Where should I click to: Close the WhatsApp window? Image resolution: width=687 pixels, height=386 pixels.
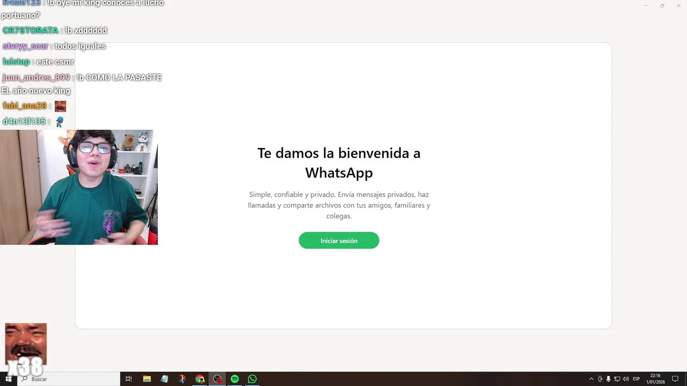coord(678,6)
